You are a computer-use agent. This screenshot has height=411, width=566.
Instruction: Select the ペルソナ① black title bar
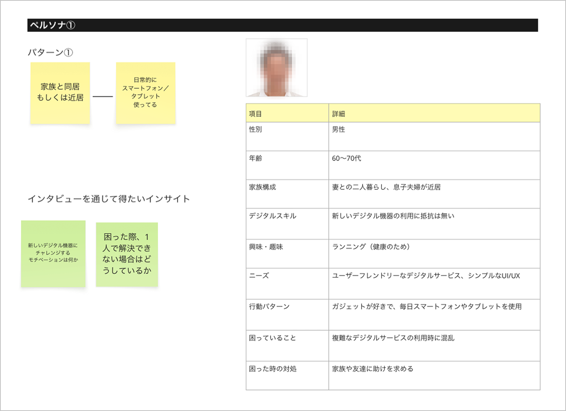[x=282, y=25]
